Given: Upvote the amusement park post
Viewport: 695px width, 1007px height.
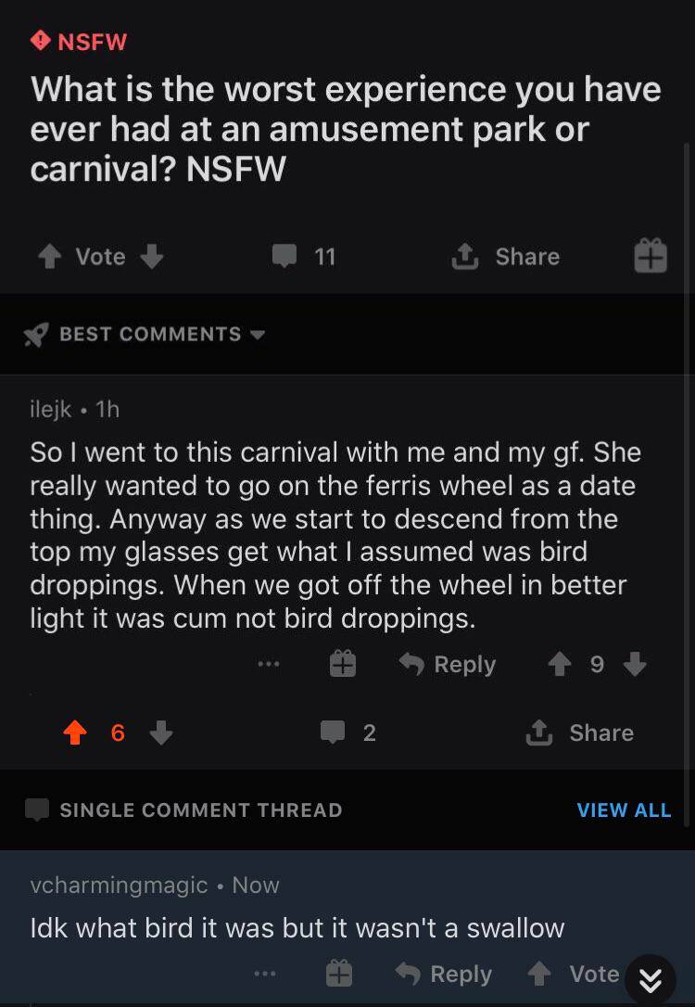Looking at the screenshot, I should tap(48, 256).
